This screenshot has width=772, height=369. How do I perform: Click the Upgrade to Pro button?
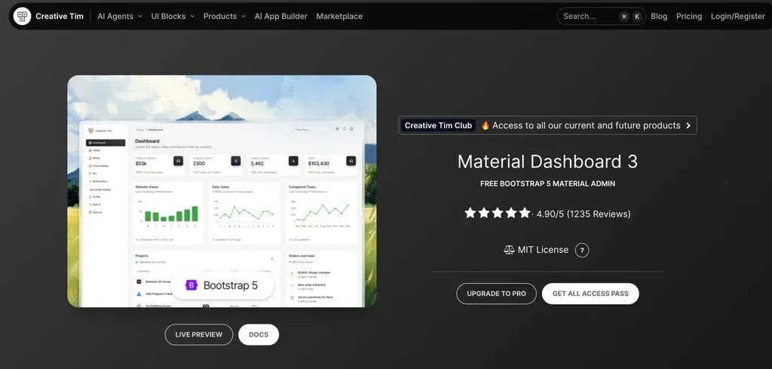click(496, 294)
